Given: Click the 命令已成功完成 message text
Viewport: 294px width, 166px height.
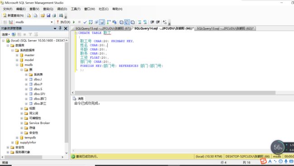Looking at the screenshot, I should pyautogui.click(x=87, y=103).
